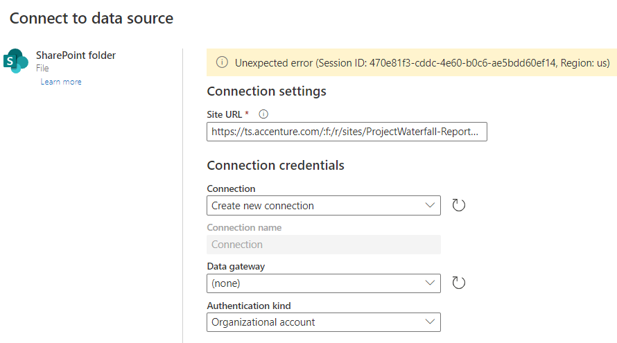Click the SharePoint folder connector icon
This screenshot has height=343, width=617.
(16, 61)
